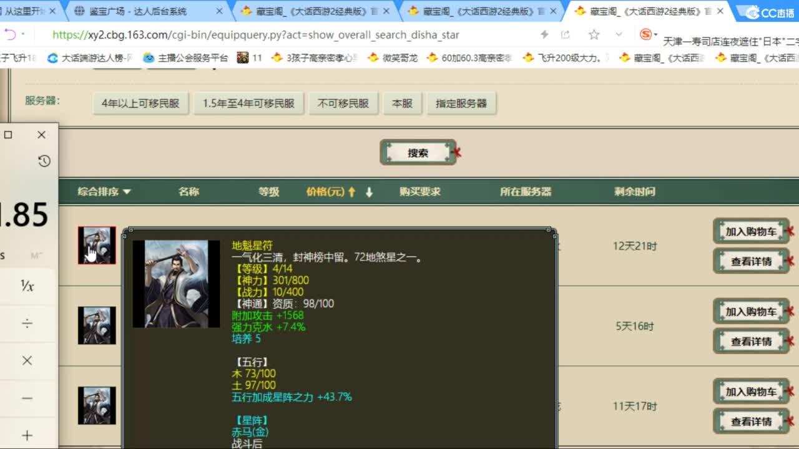Select the 1.5年至4年可移民服 server filter
Screen dimensions: 799x449
(248, 104)
